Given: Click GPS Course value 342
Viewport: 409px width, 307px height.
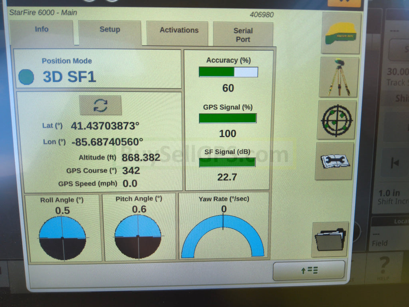Looking at the screenshot, I should point(131,170).
